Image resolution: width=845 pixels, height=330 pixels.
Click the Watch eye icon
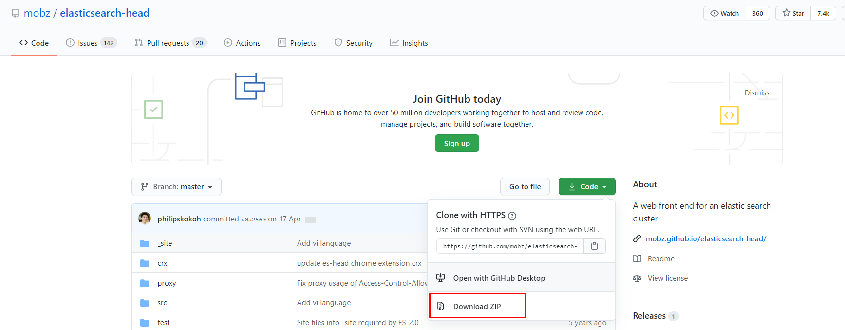click(714, 13)
